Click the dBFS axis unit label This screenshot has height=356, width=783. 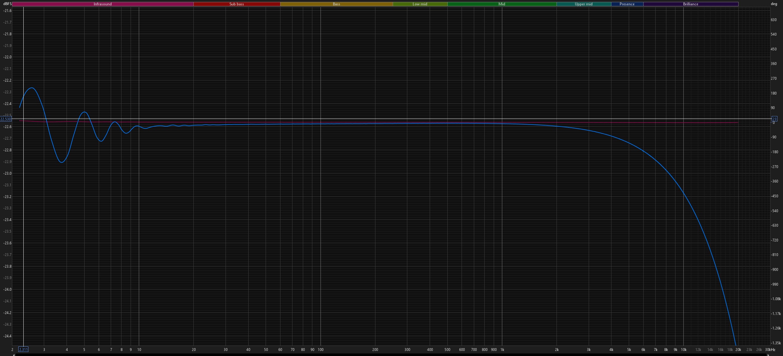tap(7, 4)
